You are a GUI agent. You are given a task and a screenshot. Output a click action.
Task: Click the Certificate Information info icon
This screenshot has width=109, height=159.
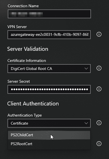99,68
